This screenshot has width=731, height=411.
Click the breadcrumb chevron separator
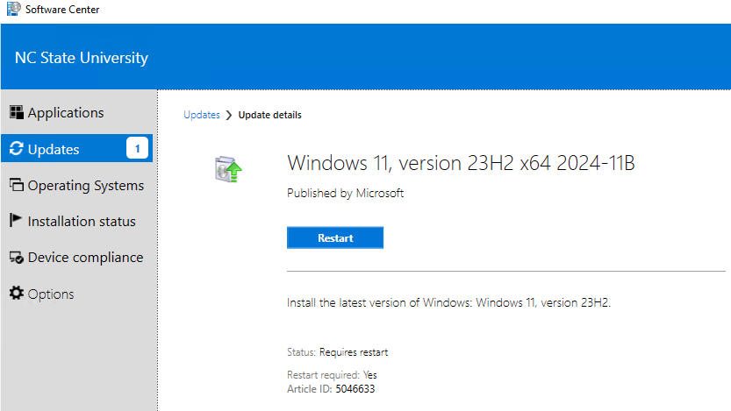pos(229,115)
